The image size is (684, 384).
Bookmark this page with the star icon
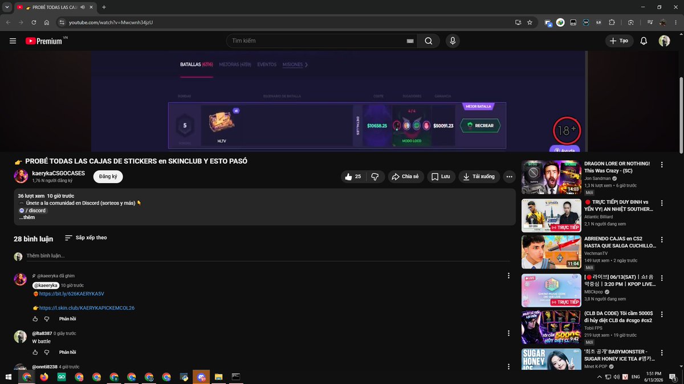coord(530,22)
